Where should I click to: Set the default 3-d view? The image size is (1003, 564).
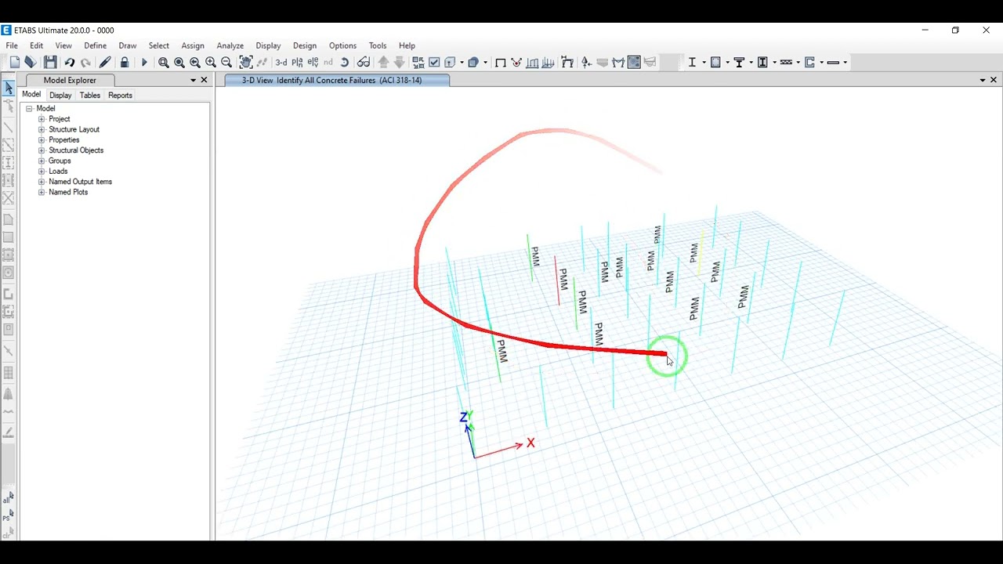point(281,63)
